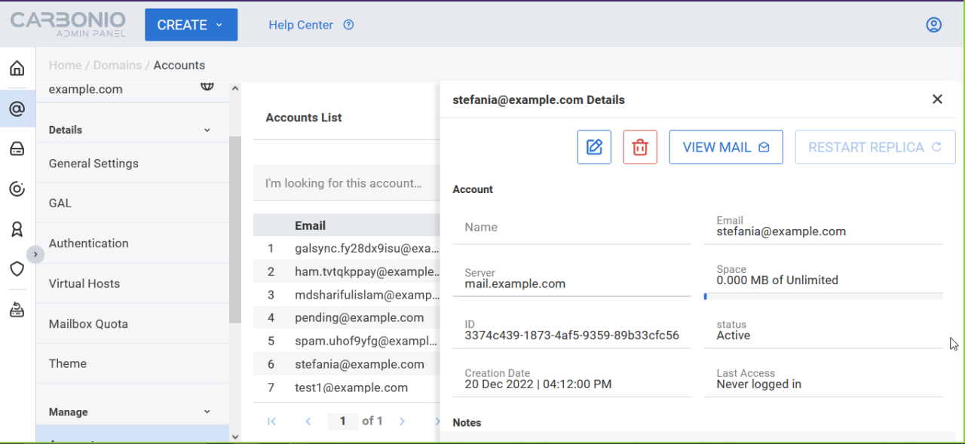This screenshot has width=965, height=444.
Task: Open the Monitoring icon in the sidebar
Action: point(17,188)
